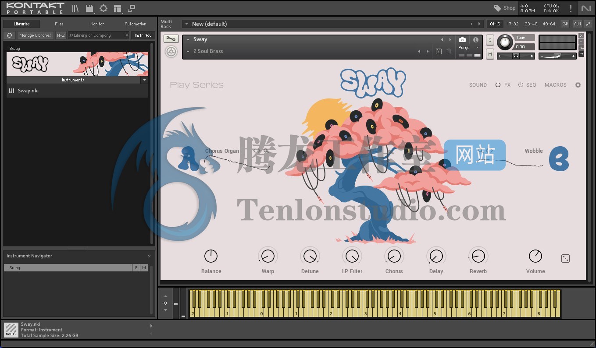Toggle the S solo button in instrument header

(x=490, y=40)
